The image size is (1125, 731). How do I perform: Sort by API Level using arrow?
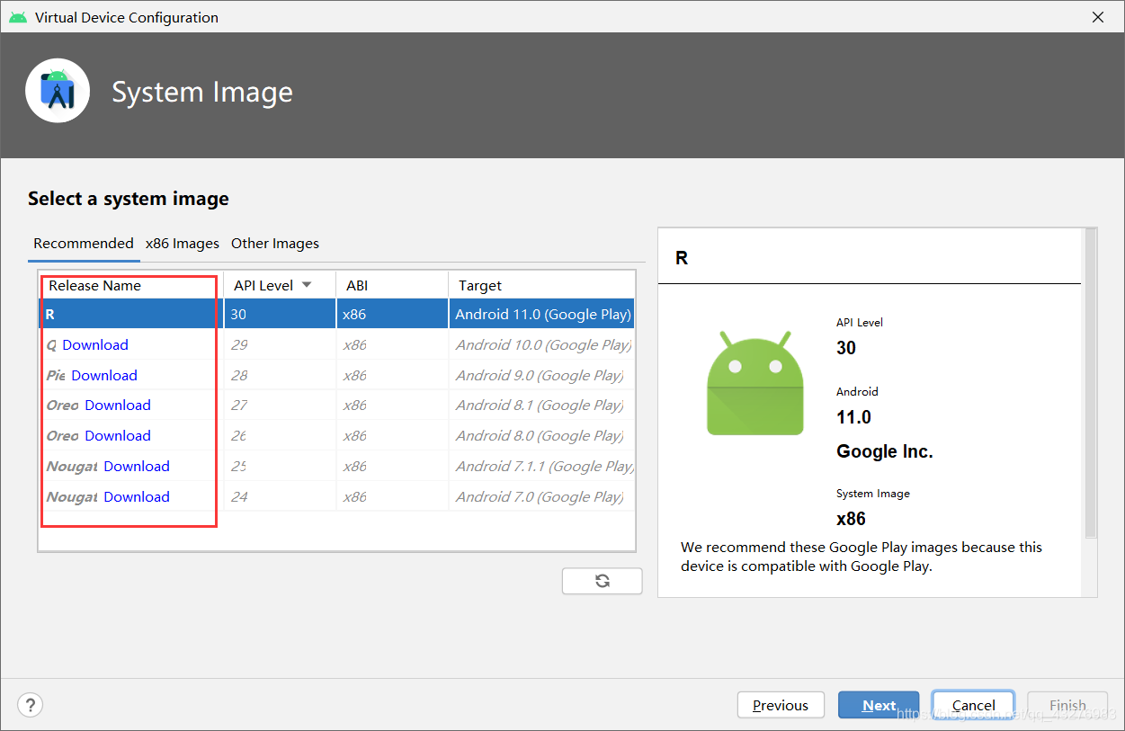point(307,285)
